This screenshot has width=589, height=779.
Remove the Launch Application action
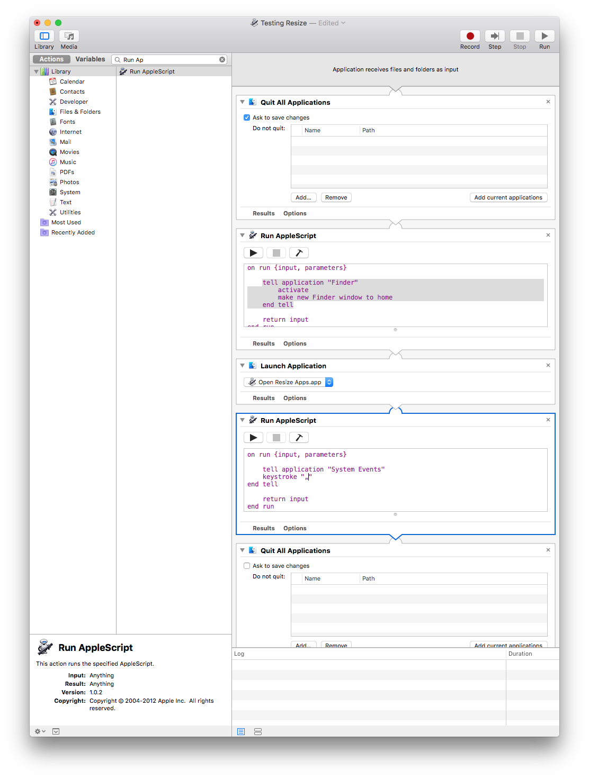[x=548, y=365]
